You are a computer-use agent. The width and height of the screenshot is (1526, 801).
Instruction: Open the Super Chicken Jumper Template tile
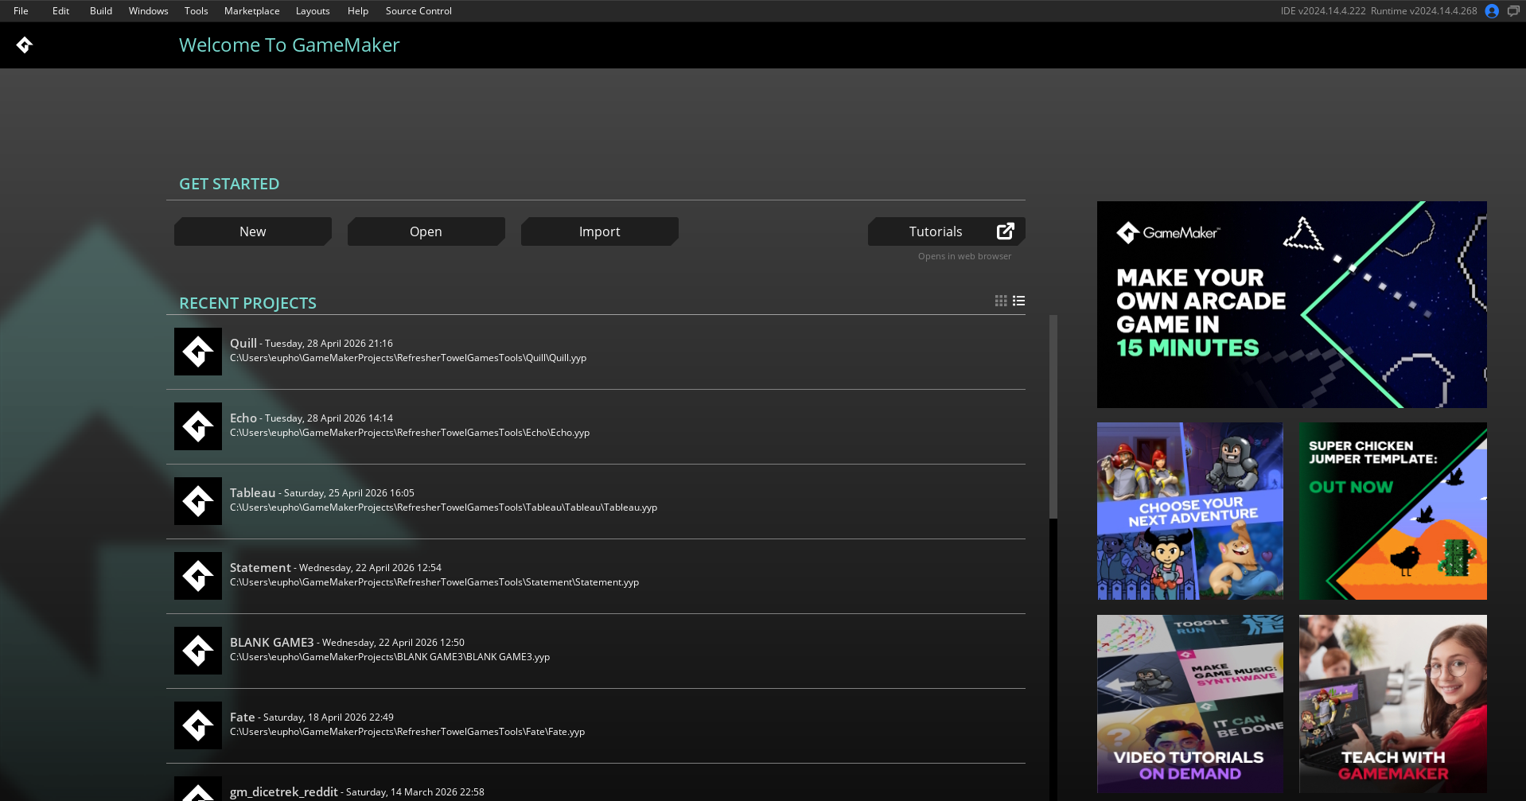[1393, 511]
